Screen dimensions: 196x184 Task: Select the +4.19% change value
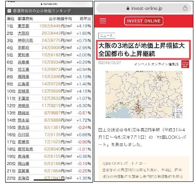(x=84, y=26)
